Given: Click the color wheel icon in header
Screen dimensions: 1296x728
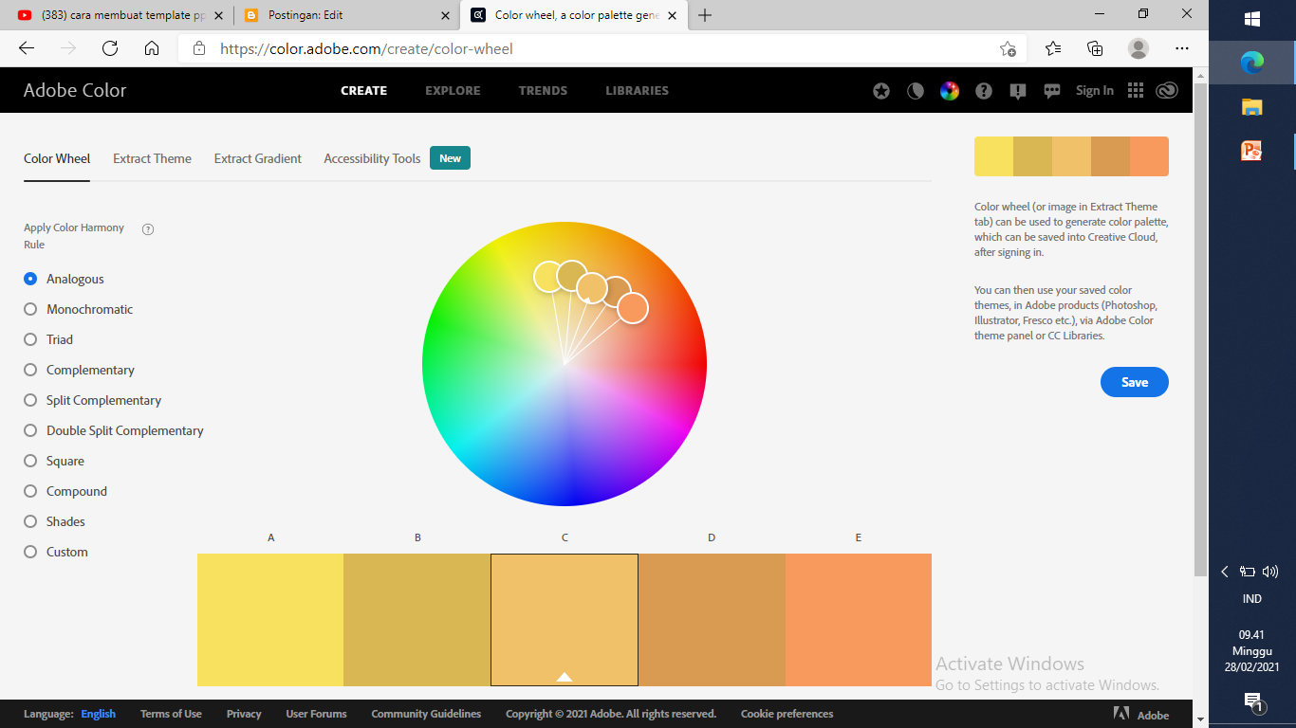Looking at the screenshot, I should click(950, 91).
